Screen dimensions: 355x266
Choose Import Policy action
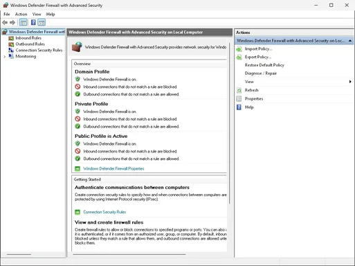click(258, 49)
